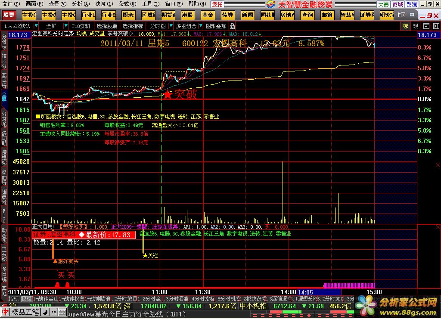Click the 证券 toolbar button
The image size is (441, 319).
click(x=367, y=15)
